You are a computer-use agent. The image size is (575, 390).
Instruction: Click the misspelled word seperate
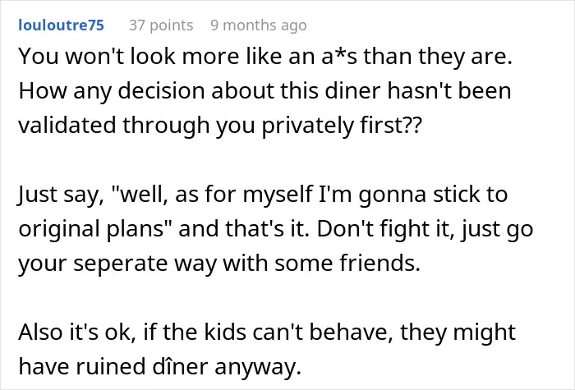[x=120, y=264]
